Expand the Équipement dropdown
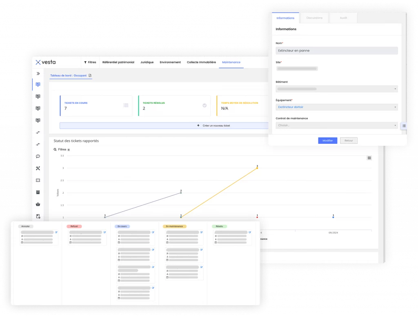 pyautogui.click(x=336, y=107)
